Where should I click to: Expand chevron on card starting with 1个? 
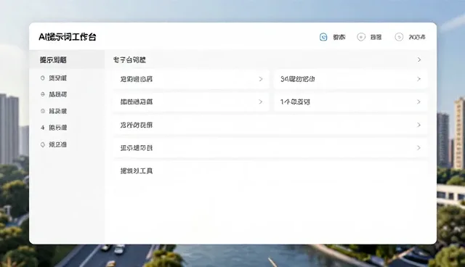[x=418, y=102]
